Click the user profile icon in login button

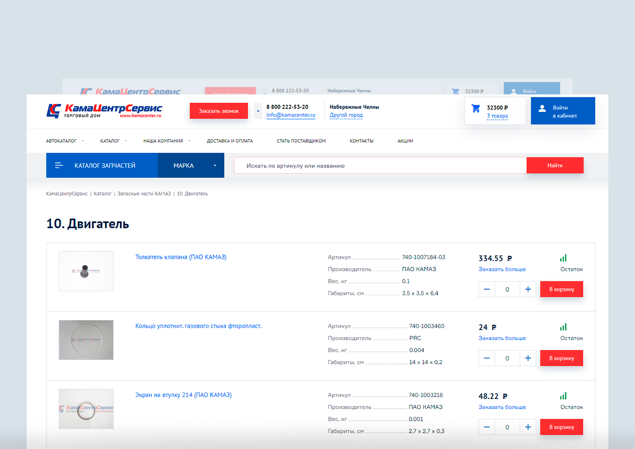click(x=542, y=109)
